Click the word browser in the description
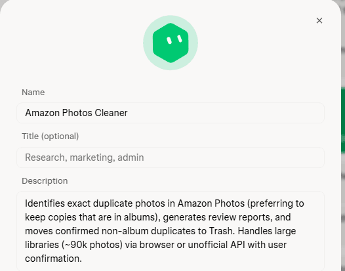This screenshot has width=345, height=271. pyautogui.click(x=157, y=245)
